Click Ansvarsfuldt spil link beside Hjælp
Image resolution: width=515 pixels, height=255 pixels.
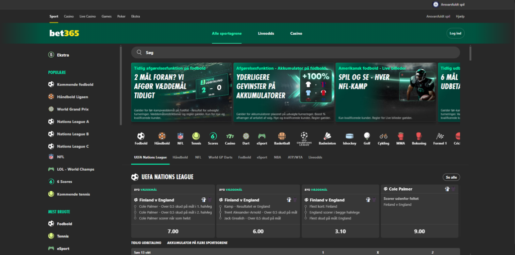(438, 17)
